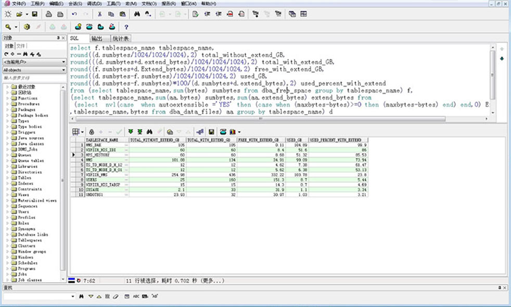Image resolution: width=511 pixels, height=307 pixels.
Task: Click the Undo arrow icon
Action: coord(73,14)
